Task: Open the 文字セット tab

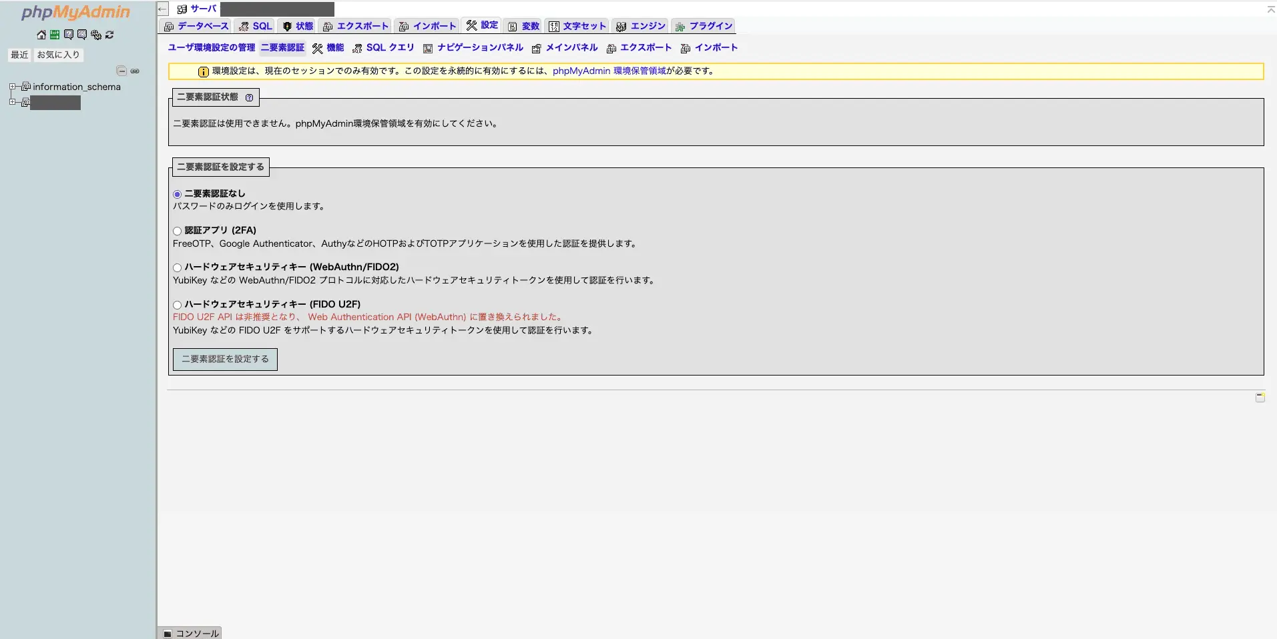Action: 577,26
